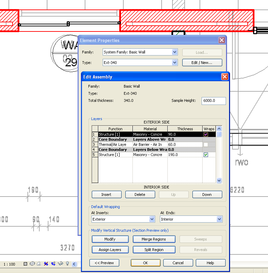This screenshot has height=273, width=268.
Task: Click the Delete layer button
Action: [x=140, y=195]
